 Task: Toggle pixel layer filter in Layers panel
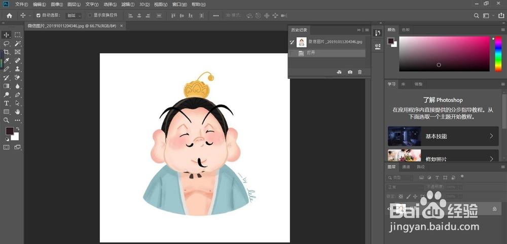(x=421, y=177)
